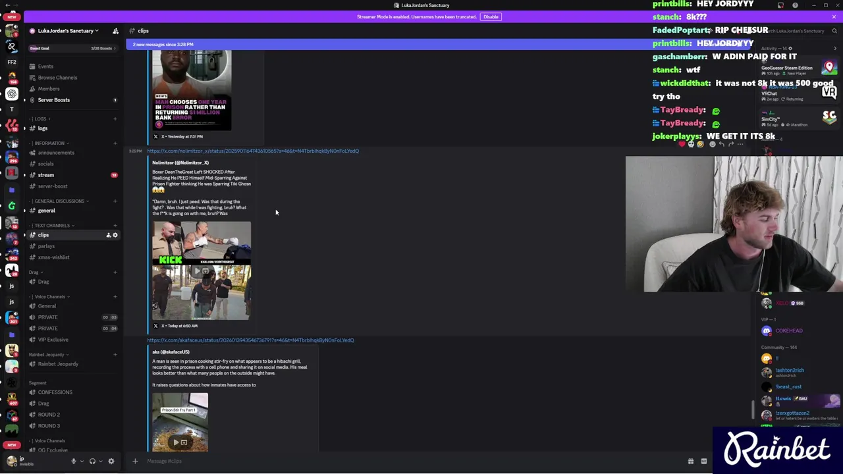This screenshot has width=843, height=474.
Task: Open the Nolimitzor x.com status link
Action: click(x=253, y=151)
